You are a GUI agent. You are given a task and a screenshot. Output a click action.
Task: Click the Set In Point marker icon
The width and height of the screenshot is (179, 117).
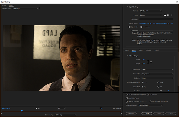point(36,108)
